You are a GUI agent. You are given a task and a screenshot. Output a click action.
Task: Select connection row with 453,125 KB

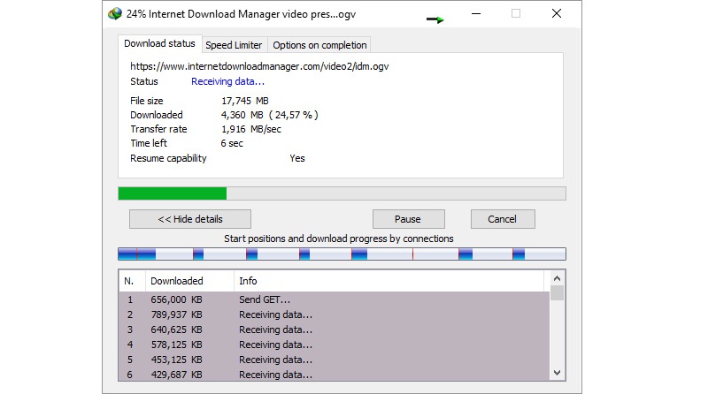[x=335, y=360]
